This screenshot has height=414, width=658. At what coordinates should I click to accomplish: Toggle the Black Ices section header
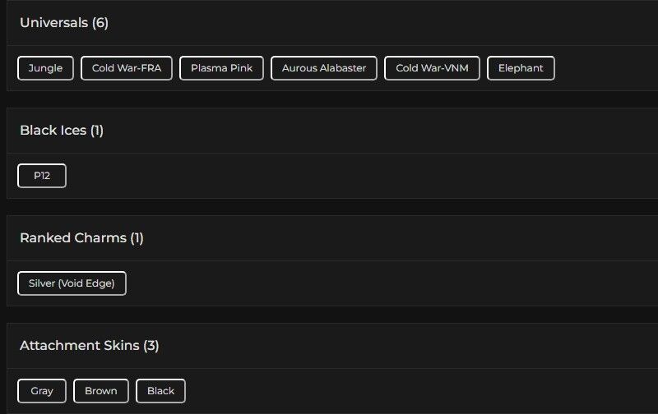coord(53,131)
